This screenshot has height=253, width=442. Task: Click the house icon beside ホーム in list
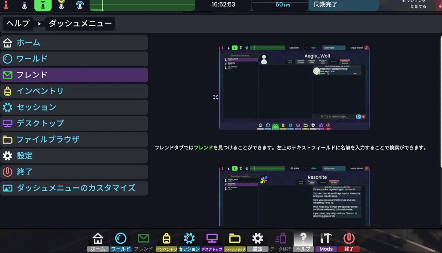7,43
